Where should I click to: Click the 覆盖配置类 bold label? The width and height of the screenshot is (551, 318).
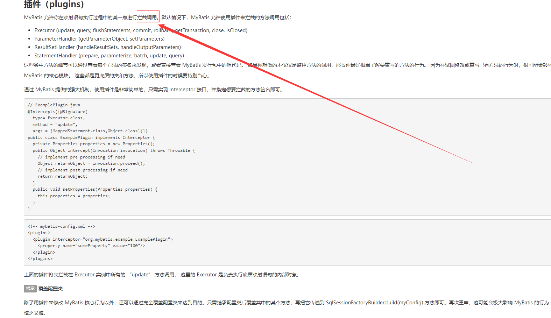tap(50, 289)
